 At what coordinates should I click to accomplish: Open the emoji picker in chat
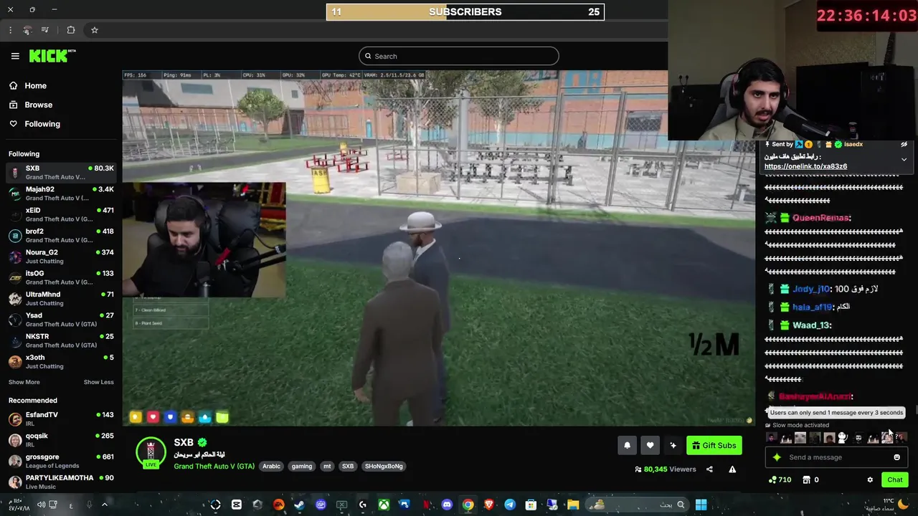click(896, 457)
